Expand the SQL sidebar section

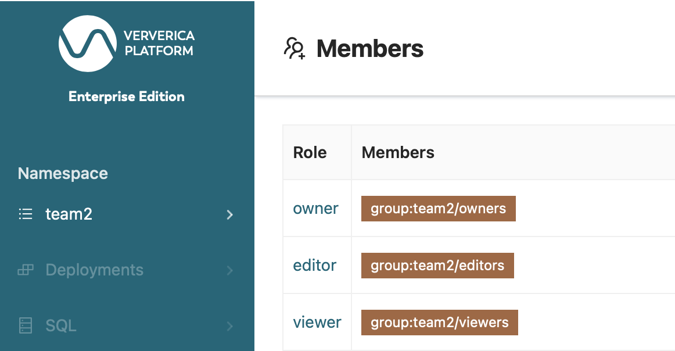(229, 326)
